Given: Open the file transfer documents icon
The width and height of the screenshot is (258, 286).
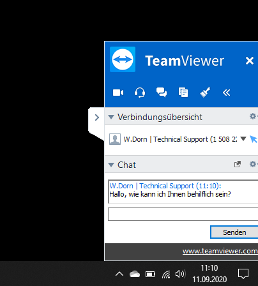Looking at the screenshot, I should click(183, 93).
